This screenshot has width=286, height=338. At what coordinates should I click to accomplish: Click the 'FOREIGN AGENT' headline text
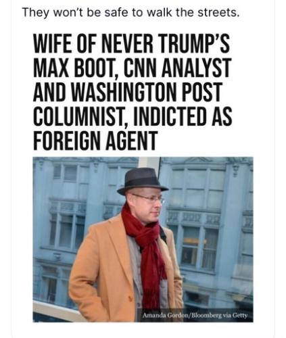click(95, 140)
